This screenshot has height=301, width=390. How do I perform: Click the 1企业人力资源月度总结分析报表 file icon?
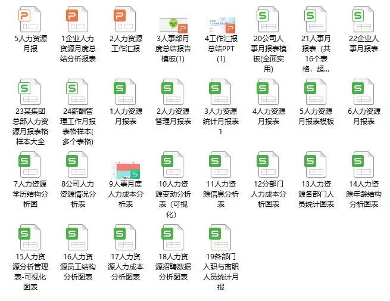pyautogui.click(x=77, y=19)
